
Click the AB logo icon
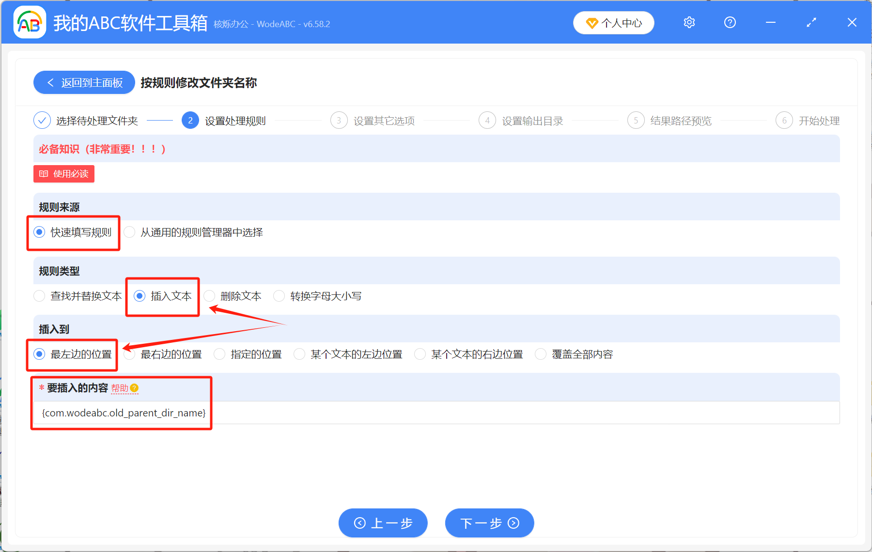click(x=29, y=22)
